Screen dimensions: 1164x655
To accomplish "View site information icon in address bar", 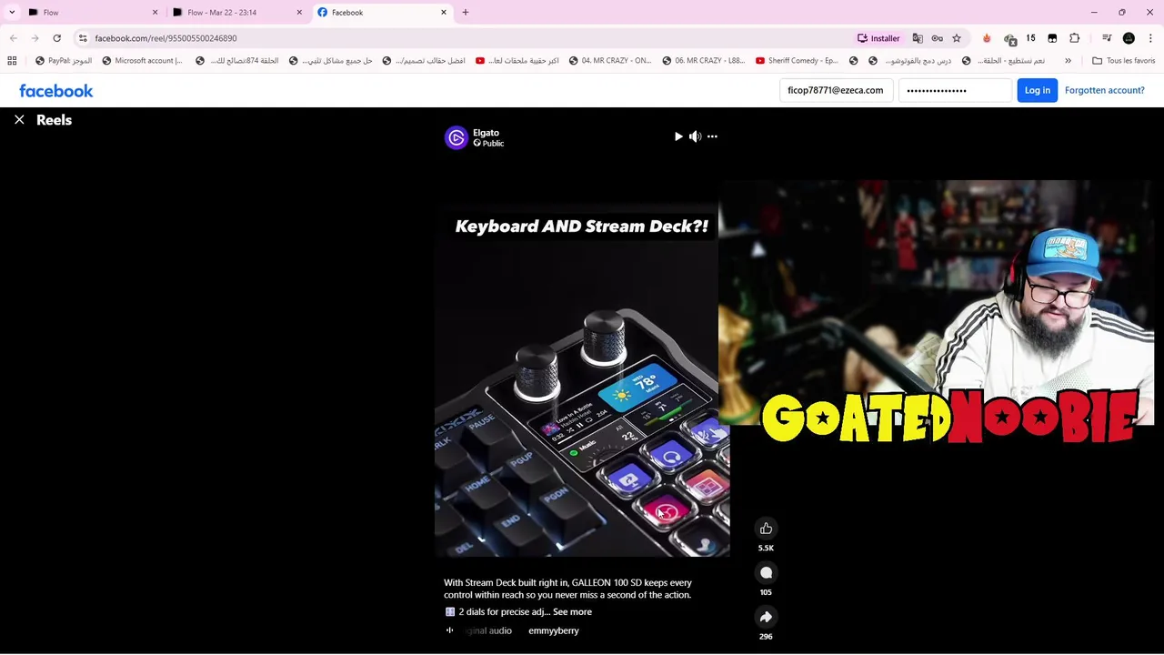I will 83,38.
